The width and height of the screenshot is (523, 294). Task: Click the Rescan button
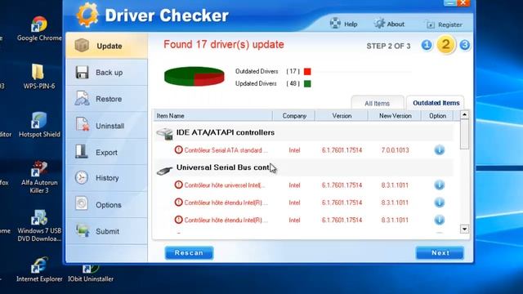(x=189, y=253)
